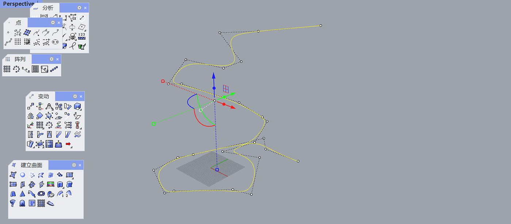
Task: Click the skull bad-objects icon in 分析
Action: point(73,37)
